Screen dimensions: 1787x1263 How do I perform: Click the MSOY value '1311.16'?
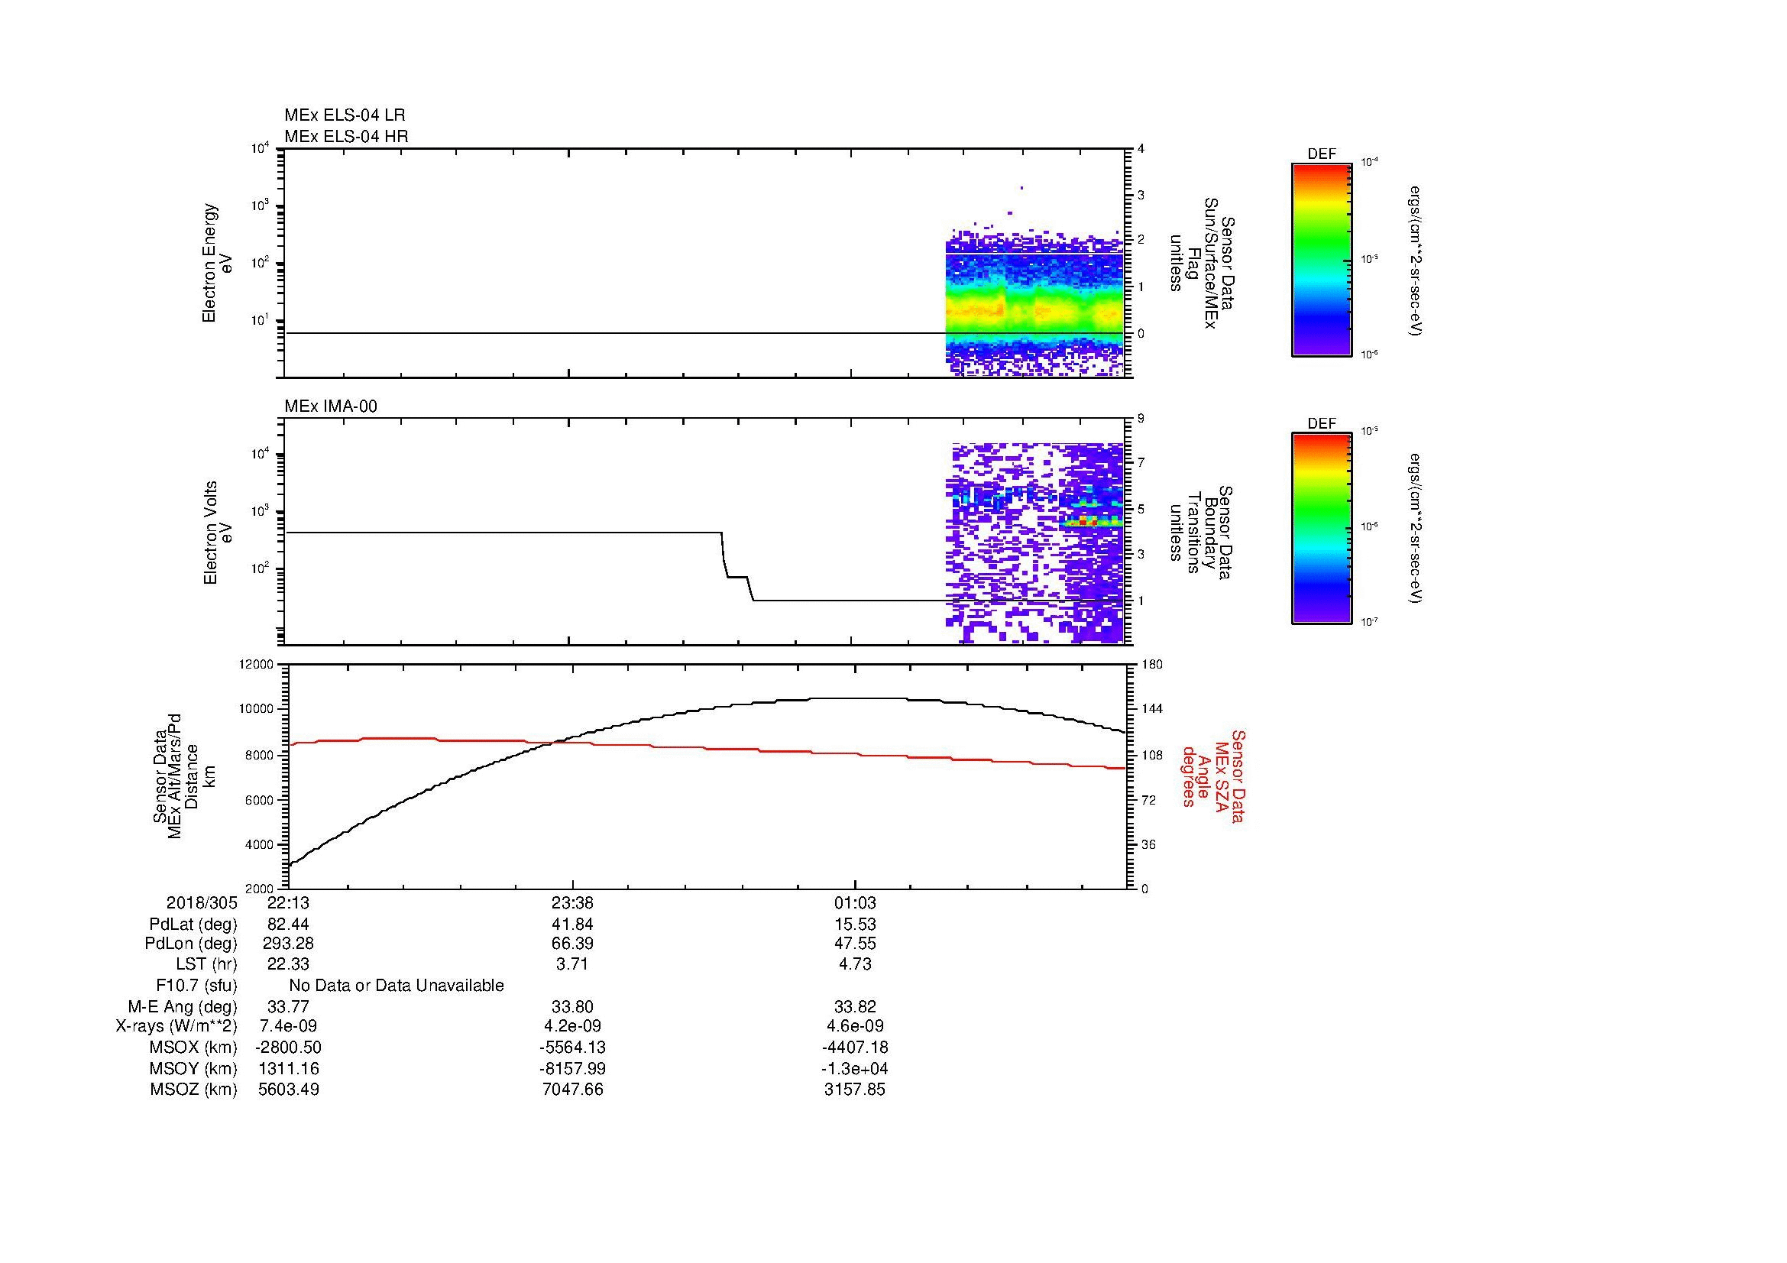(x=289, y=1069)
